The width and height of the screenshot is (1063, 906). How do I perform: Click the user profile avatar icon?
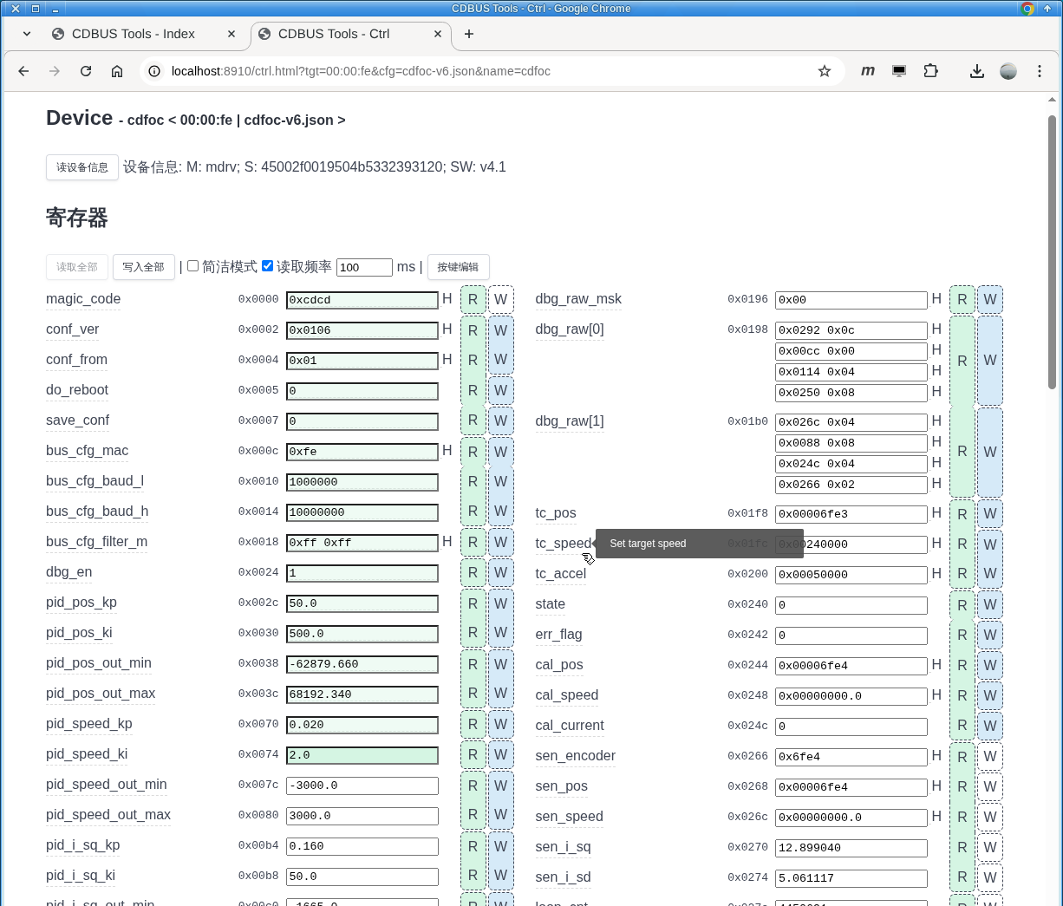[x=1008, y=71]
